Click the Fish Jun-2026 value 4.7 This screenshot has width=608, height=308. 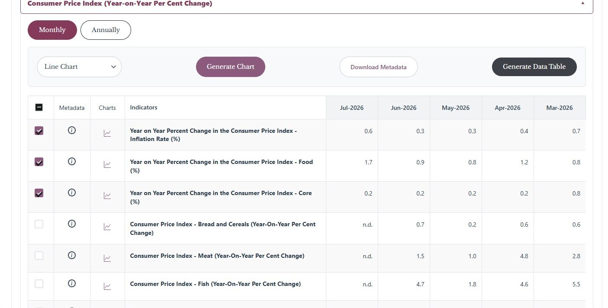point(420,284)
